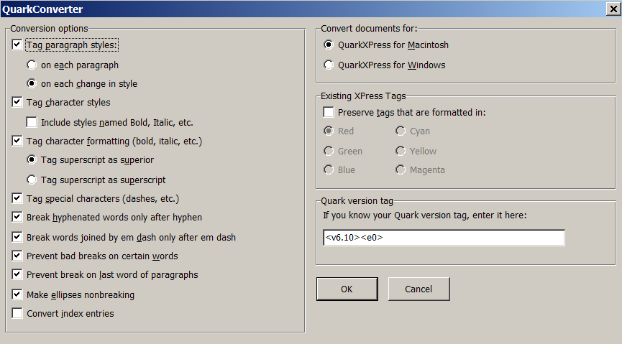The height and width of the screenshot is (344, 622).
Task: Uncheck Tag paragraph styles checkbox
Action: (x=17, y=45)
